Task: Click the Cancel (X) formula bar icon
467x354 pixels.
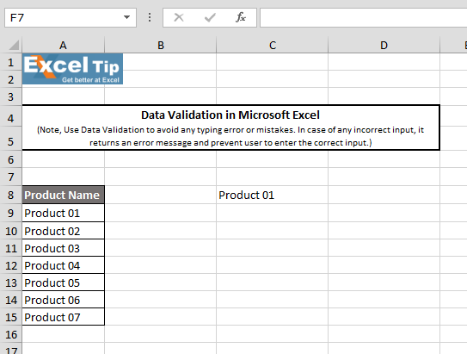Action: click(179, 17)
